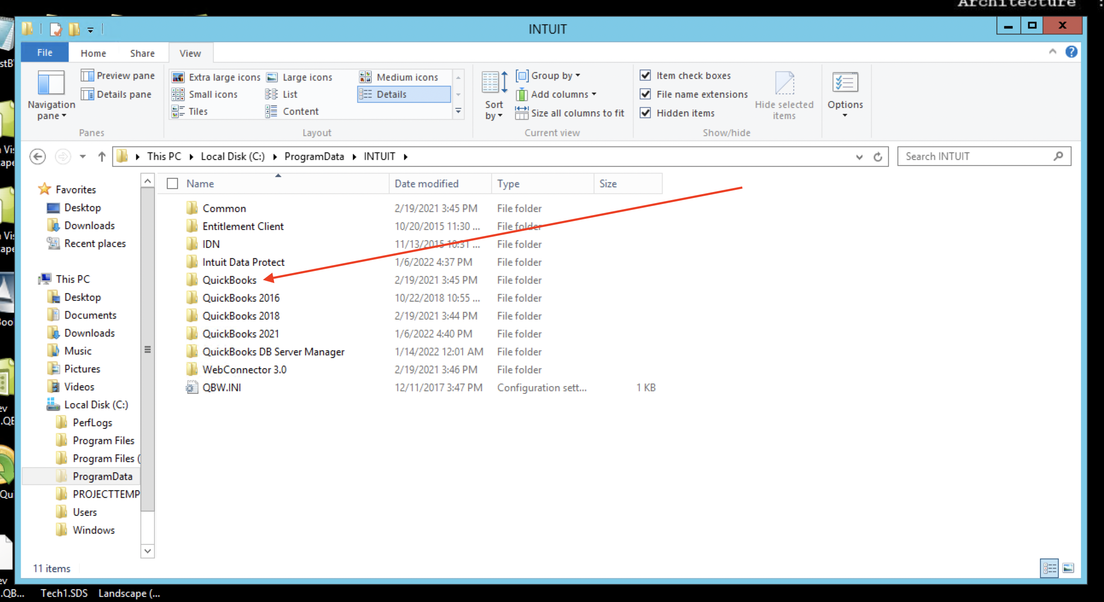Toggle the Preview pane
Screen dimensions: 1104x602
(118, 76)
